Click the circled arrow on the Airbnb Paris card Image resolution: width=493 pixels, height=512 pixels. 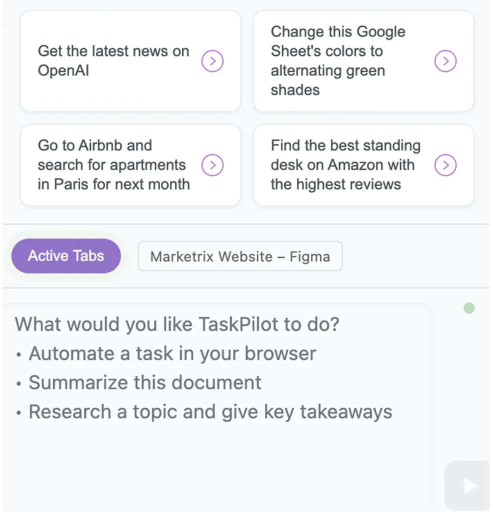click(x=212, y=165)
